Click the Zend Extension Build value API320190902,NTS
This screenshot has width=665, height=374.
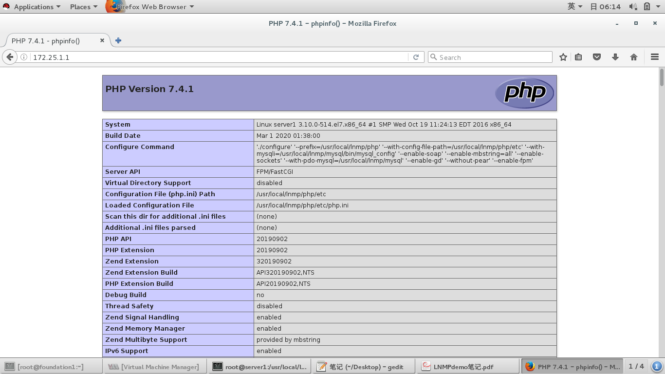(285, 273)
